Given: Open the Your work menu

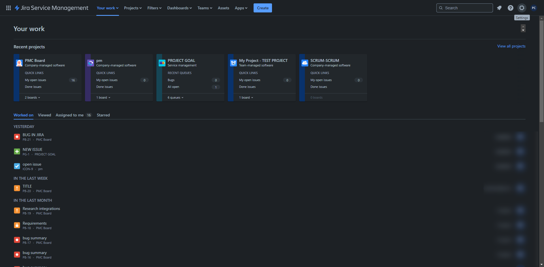Looking at the screenshot, I should (108, 8).
